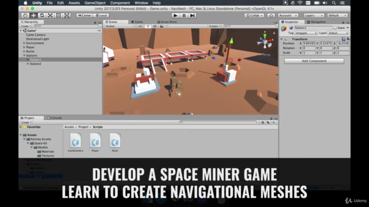
Task: Click the macOS volume icon
Action: (325, 3)
